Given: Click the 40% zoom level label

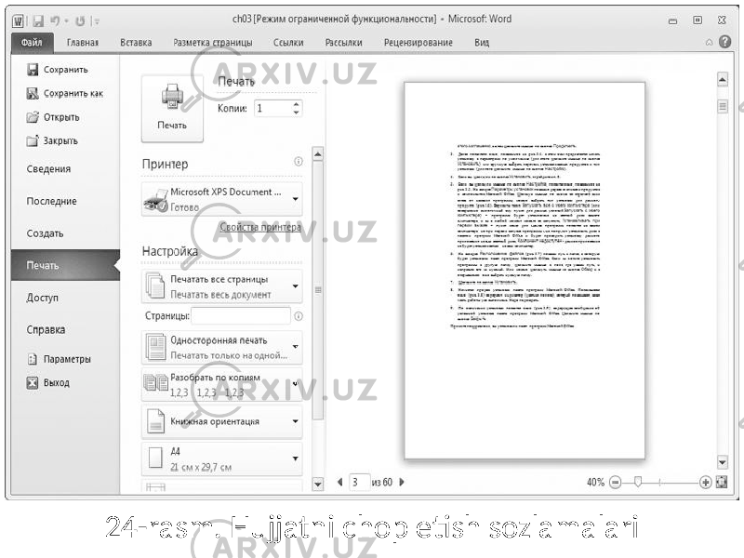Looking at the screenshot, I should (595, 483).
